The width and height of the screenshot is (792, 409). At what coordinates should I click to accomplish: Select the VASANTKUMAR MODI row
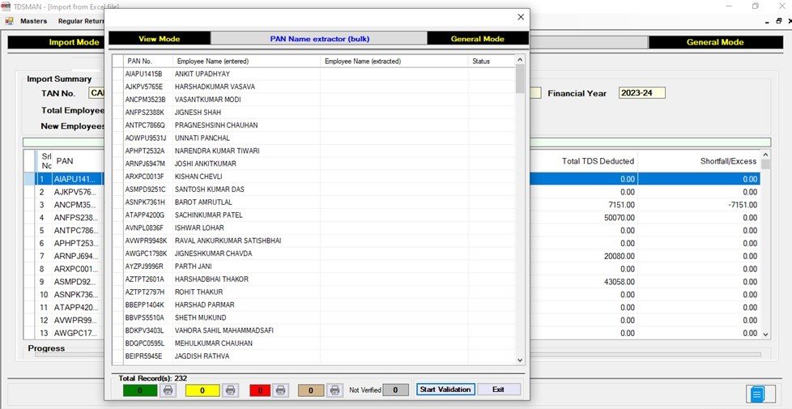(x=313, y=100)
